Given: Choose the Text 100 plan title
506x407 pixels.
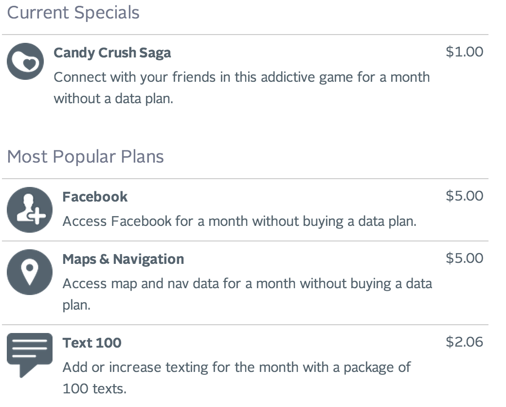Looking at the screenshot, I should [x=92, y=343].
